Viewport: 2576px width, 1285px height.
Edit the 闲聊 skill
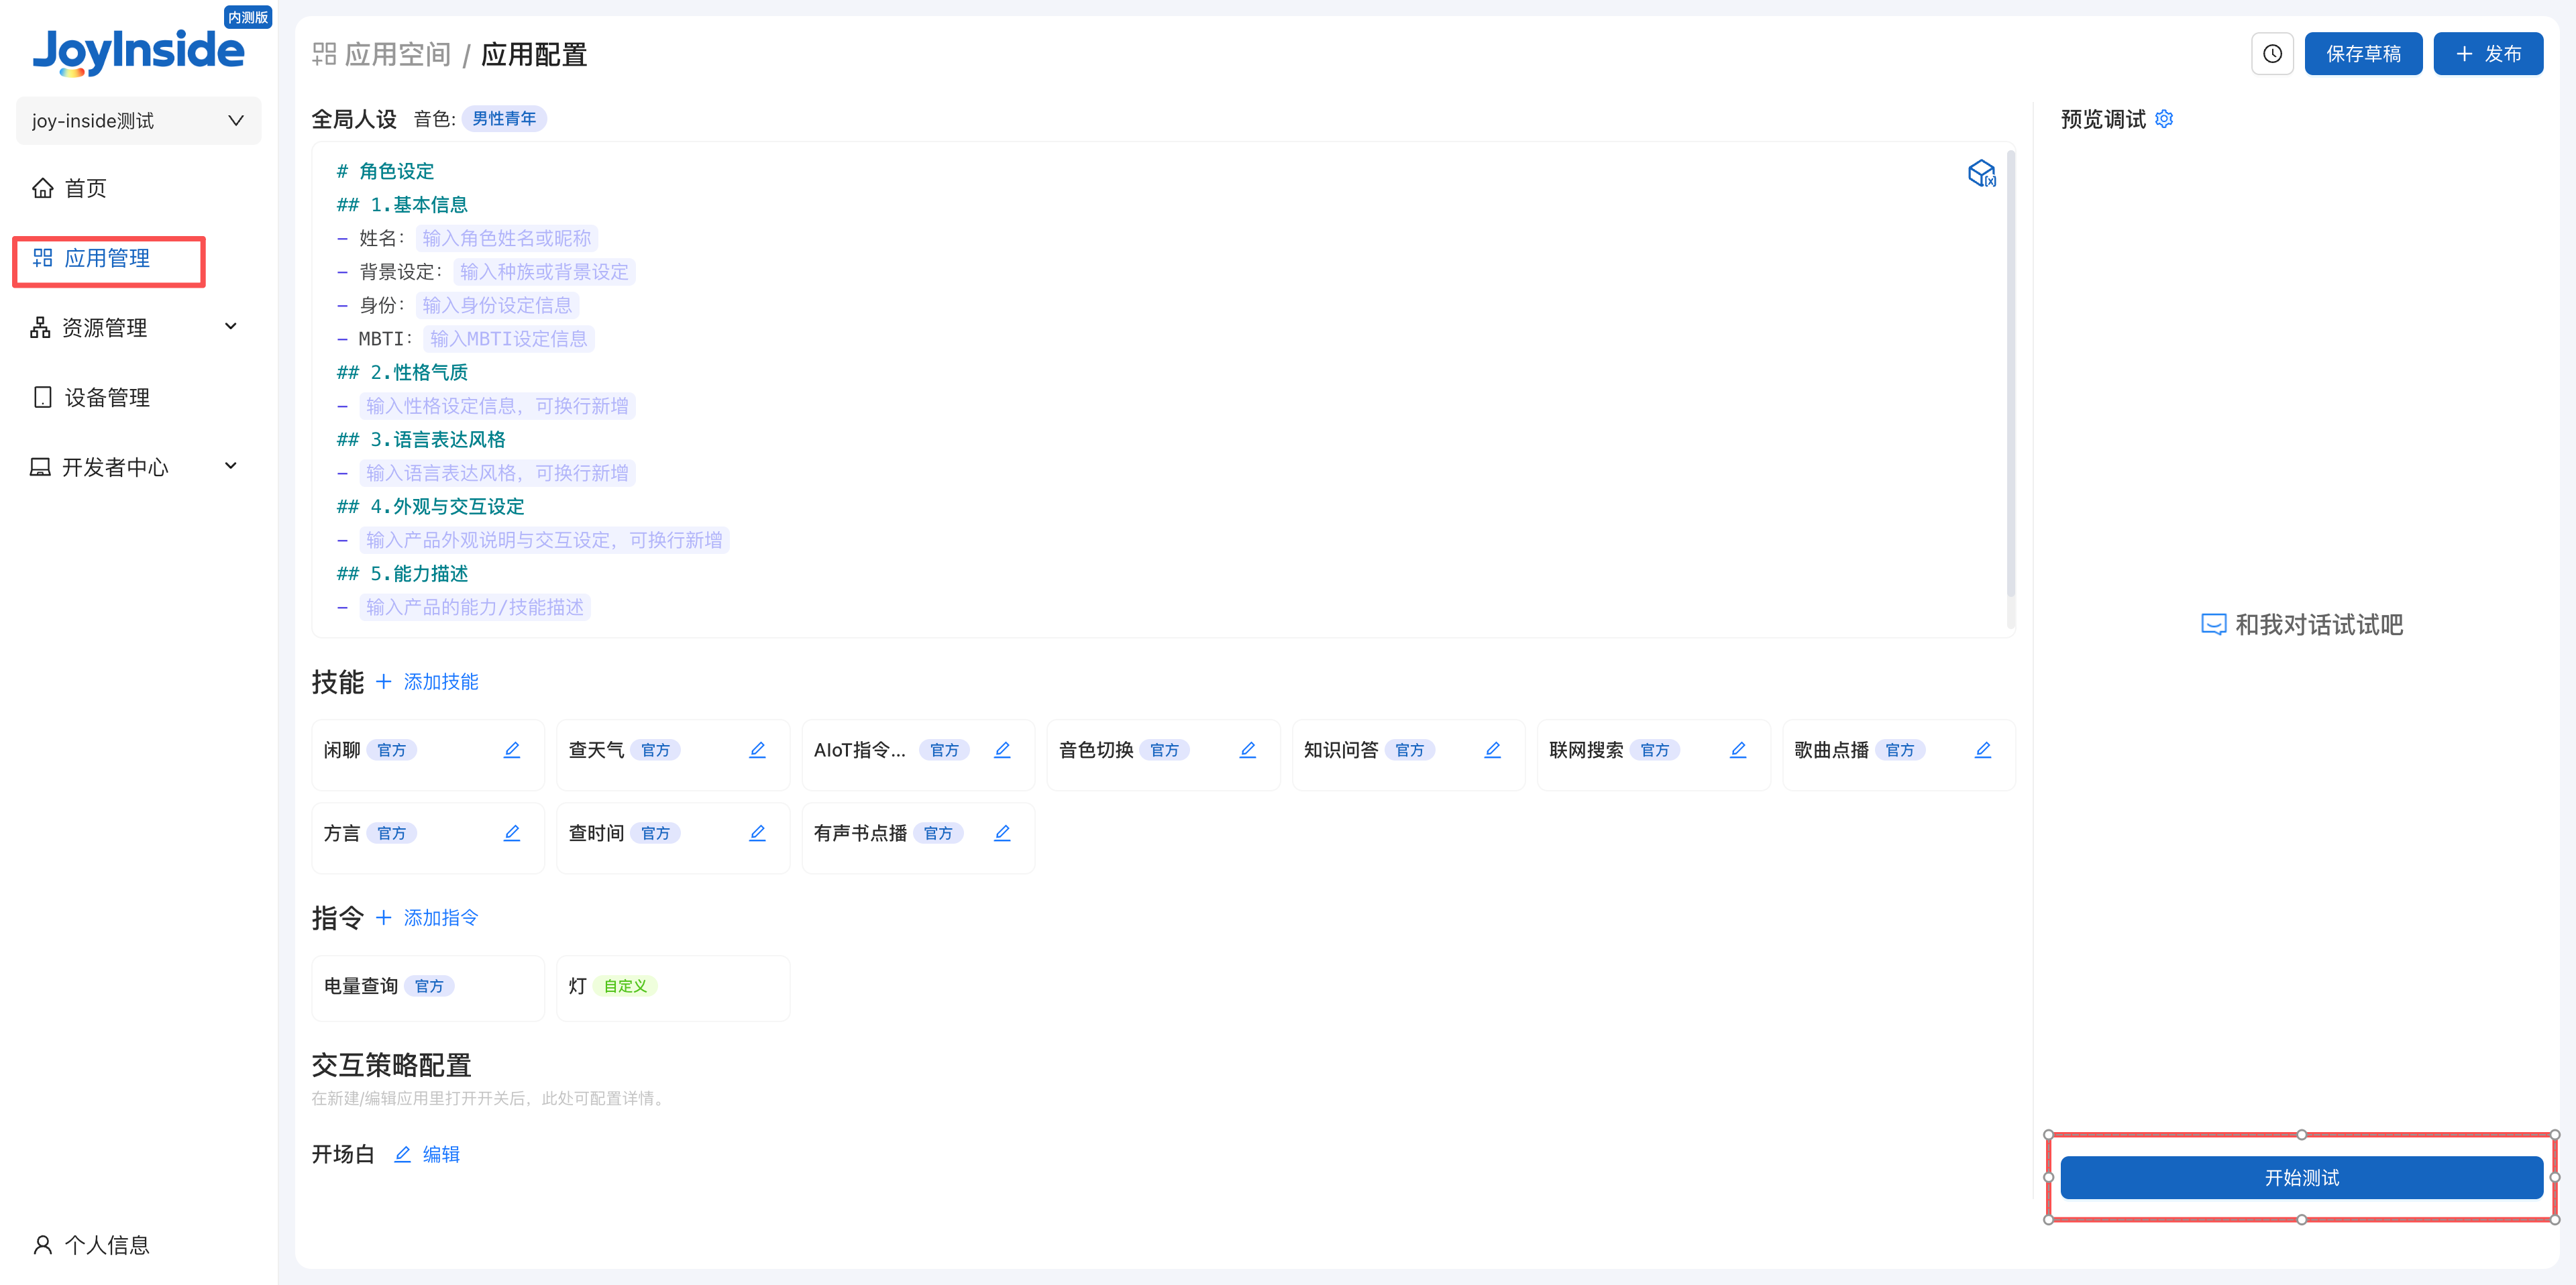point(512,750)
